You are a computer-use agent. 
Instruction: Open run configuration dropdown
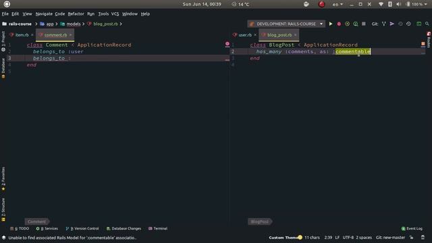click(321, 24)
